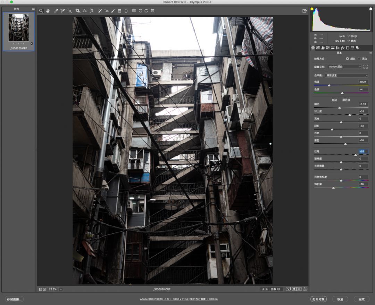
Task: Open the 白平衡 white balance dropdown
Action: (x=347, y=75)
